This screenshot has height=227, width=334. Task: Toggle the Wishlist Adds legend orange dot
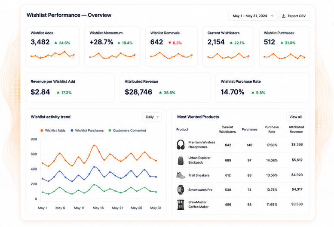(42, 131)
